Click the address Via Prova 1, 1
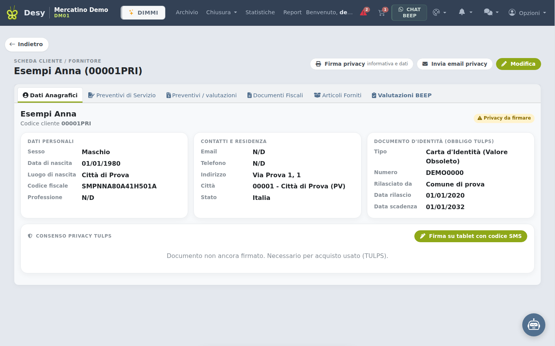The height and width of the screenshot is (346, 555). [277, 175]
